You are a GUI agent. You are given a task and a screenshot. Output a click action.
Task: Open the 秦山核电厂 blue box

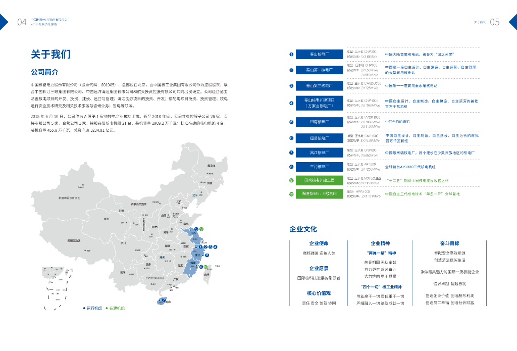[x=319, y=54]
